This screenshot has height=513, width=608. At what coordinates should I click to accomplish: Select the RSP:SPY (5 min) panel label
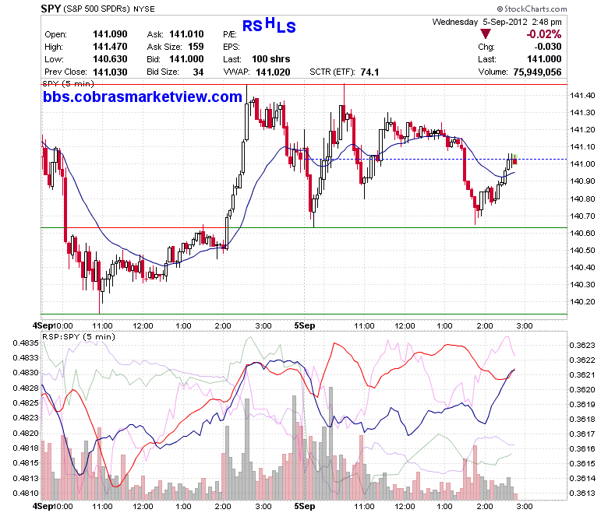click(x=79, y=336)
